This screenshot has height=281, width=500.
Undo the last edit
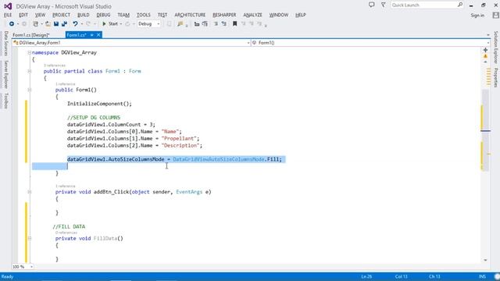tap(75, 24)
